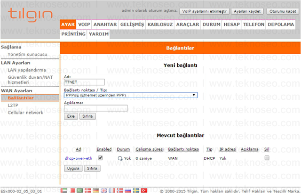Screen dimensions: 301x195
Task: Pick the Norwegian flag language
Action: point(120,190)
